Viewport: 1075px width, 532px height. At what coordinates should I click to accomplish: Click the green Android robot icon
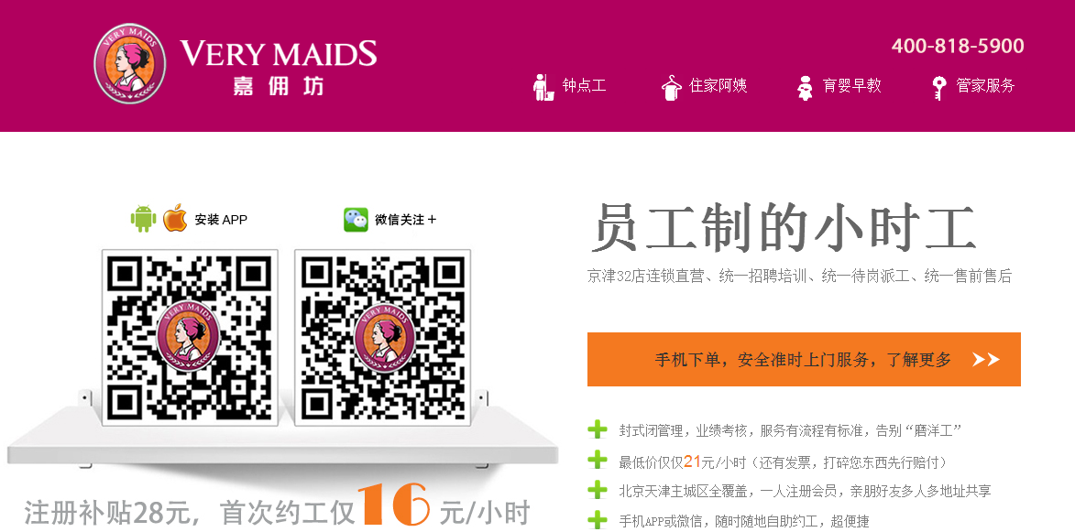pyautogui.click(x=143, y=219)
